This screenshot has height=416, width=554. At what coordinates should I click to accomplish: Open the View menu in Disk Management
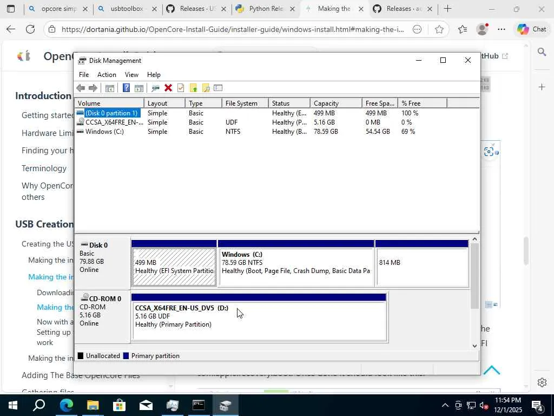131,75
